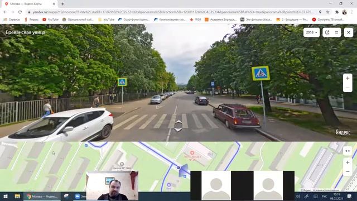Screen dimensions: 357x201
Task: Open the Chrome three-dot menu
Action: [x=352, y=12]
